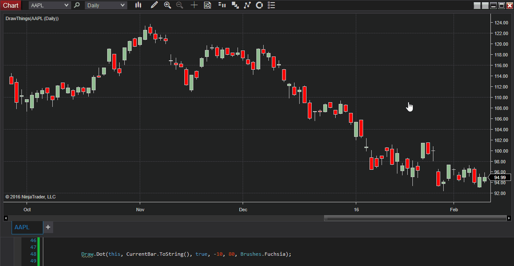Click the 110.00 price axis label
This screenshot has height=266, width=514.
(501, 98)
